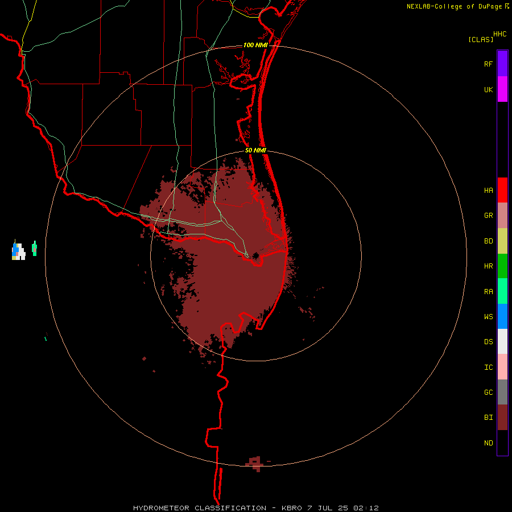Click the HA legend label
The image size is (512, 512).
(488, 190)
